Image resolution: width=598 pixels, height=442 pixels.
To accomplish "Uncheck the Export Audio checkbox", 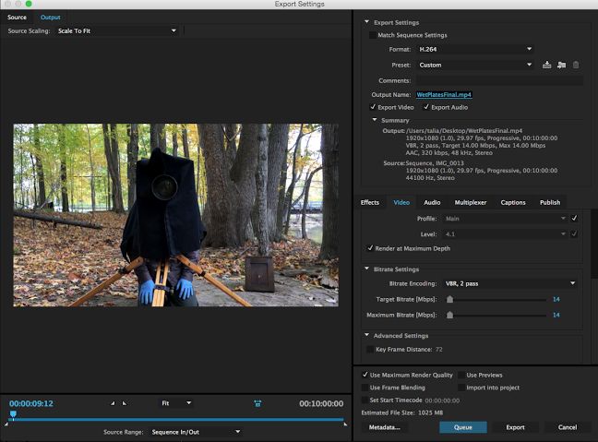I will coord(425,107).
